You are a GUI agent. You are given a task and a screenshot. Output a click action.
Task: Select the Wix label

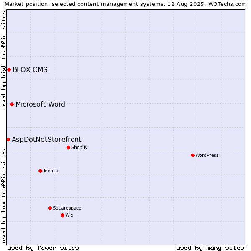tap(69, 215)
